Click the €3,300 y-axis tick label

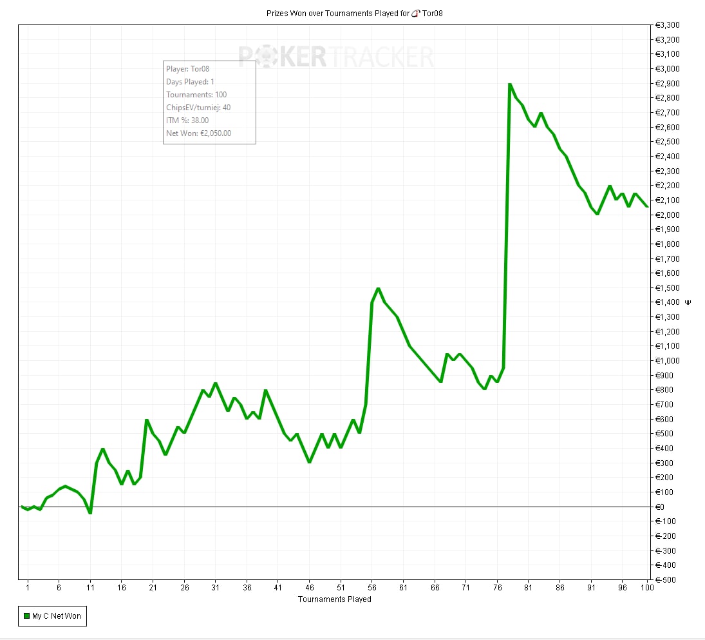click(x=667, y=25)
